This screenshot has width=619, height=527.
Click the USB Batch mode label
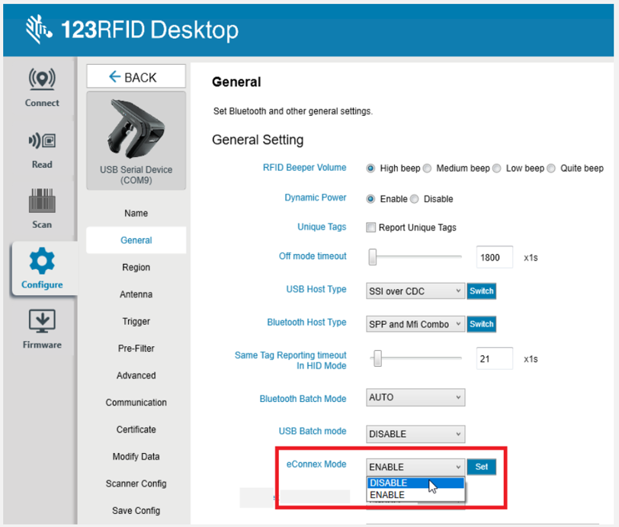coord(313,432)
